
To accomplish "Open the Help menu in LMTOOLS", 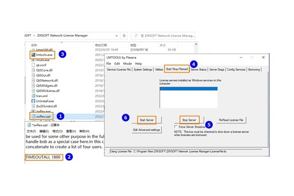I will pos(139,64).
